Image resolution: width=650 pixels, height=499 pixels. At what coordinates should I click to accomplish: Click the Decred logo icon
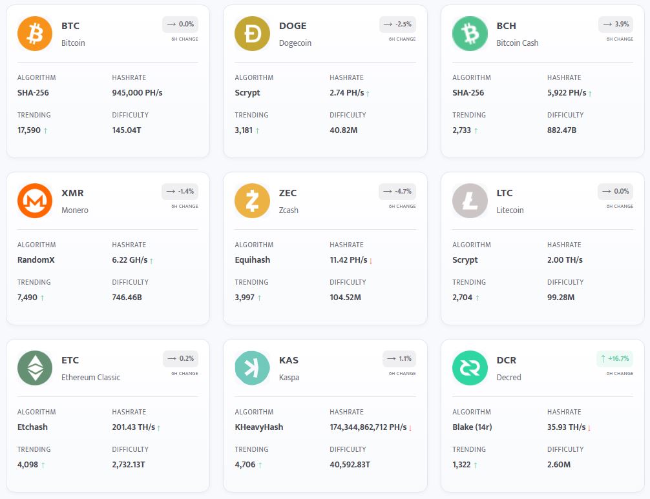click(x=470, y=368)
